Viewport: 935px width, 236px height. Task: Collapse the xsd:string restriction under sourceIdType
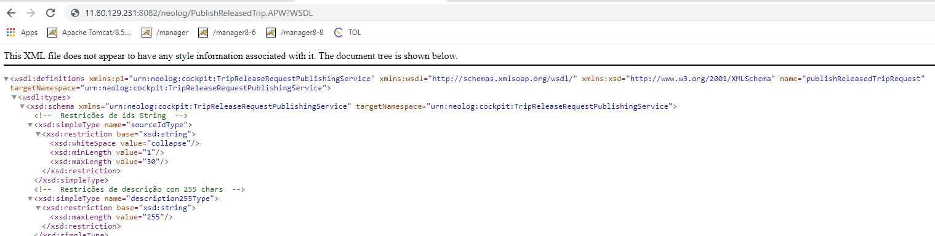click(x=38, y=135)
